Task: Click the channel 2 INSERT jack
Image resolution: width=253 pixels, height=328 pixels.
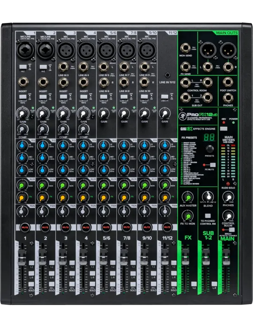Action: 43,82
